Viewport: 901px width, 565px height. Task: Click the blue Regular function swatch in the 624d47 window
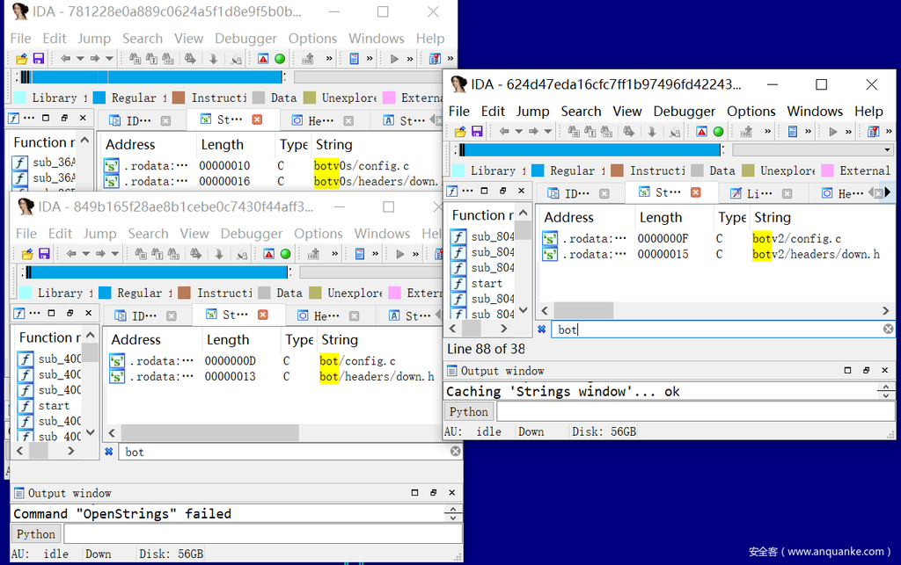pos(538,170)
